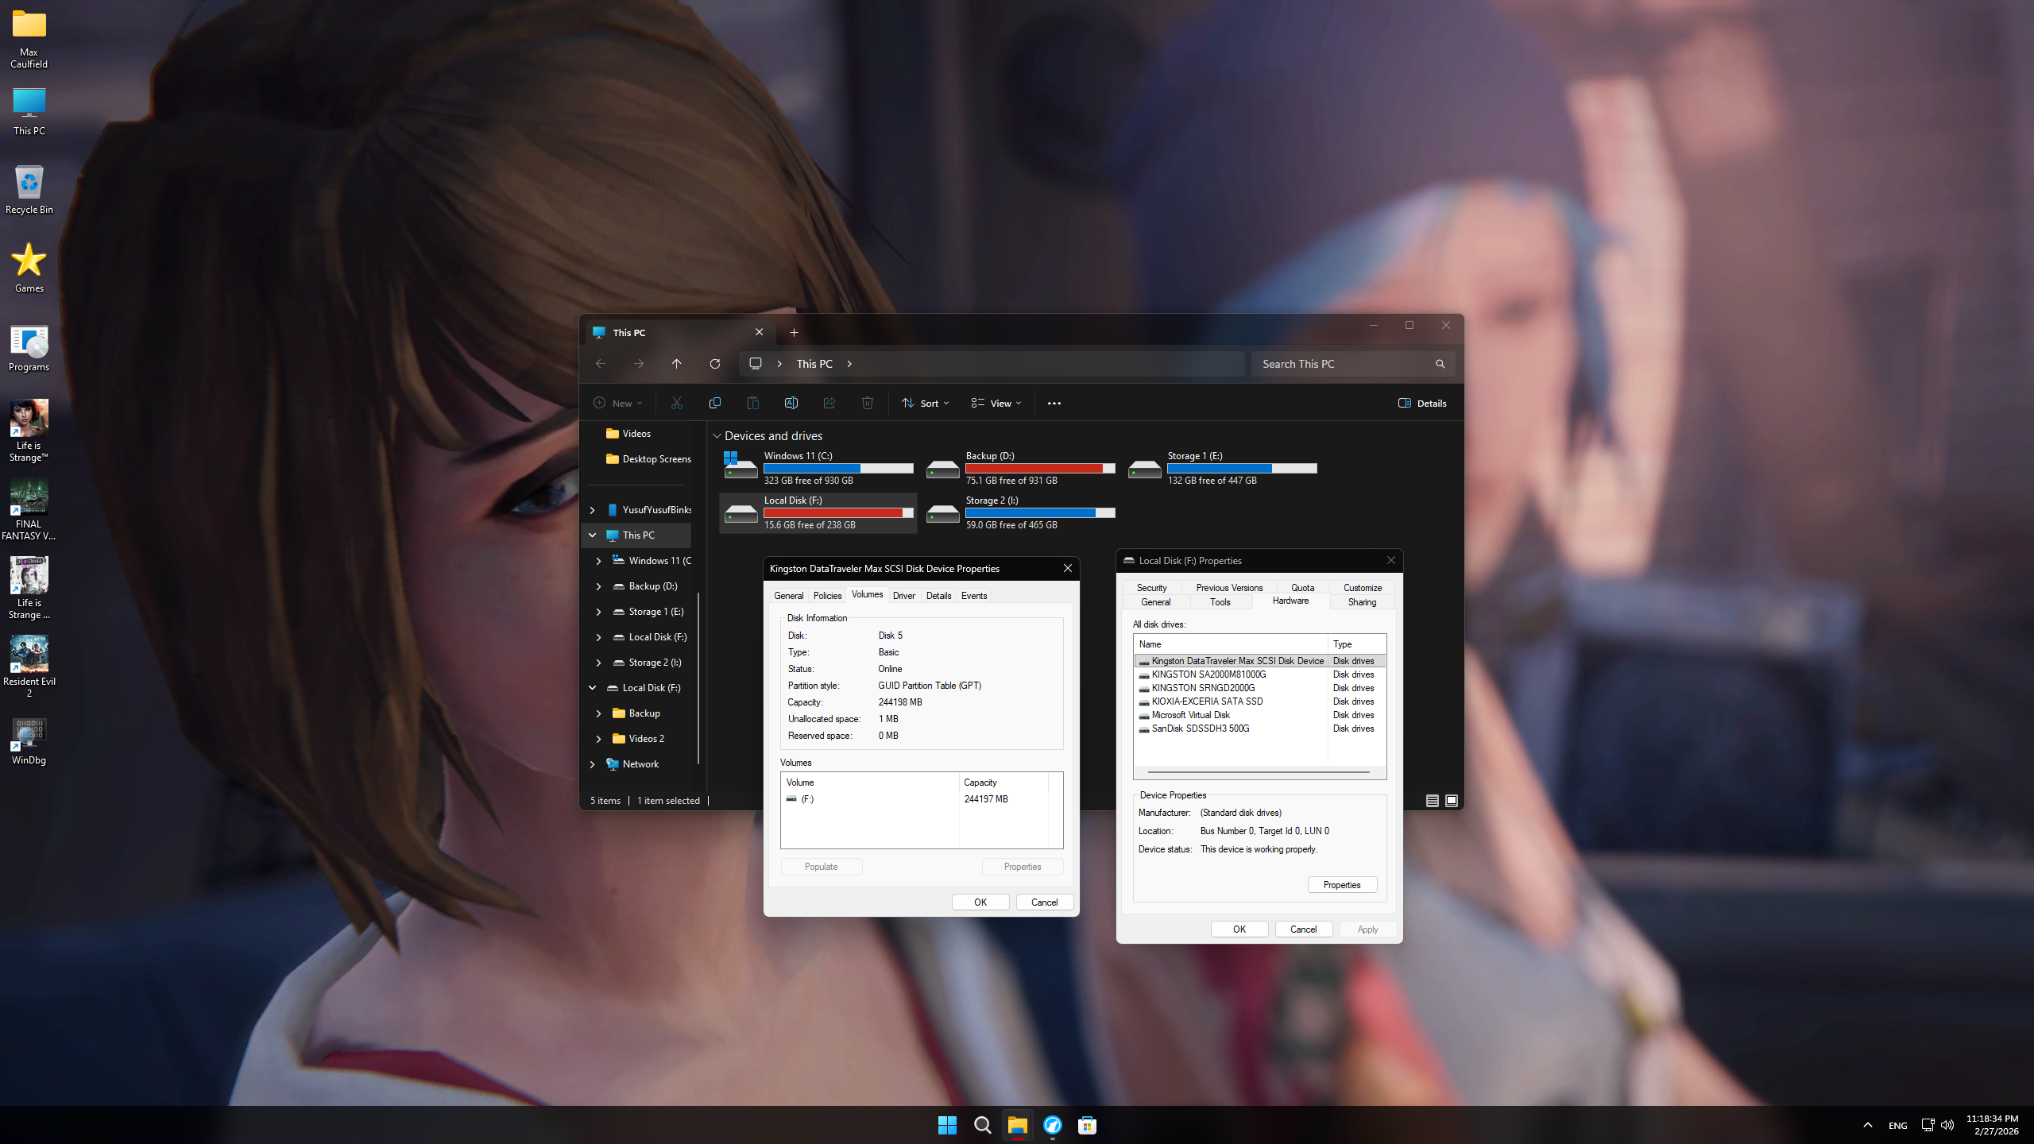Screen dimensions: 2034x1144
Task: Click the Paste toolbar icon
Action: click(753, 404)
